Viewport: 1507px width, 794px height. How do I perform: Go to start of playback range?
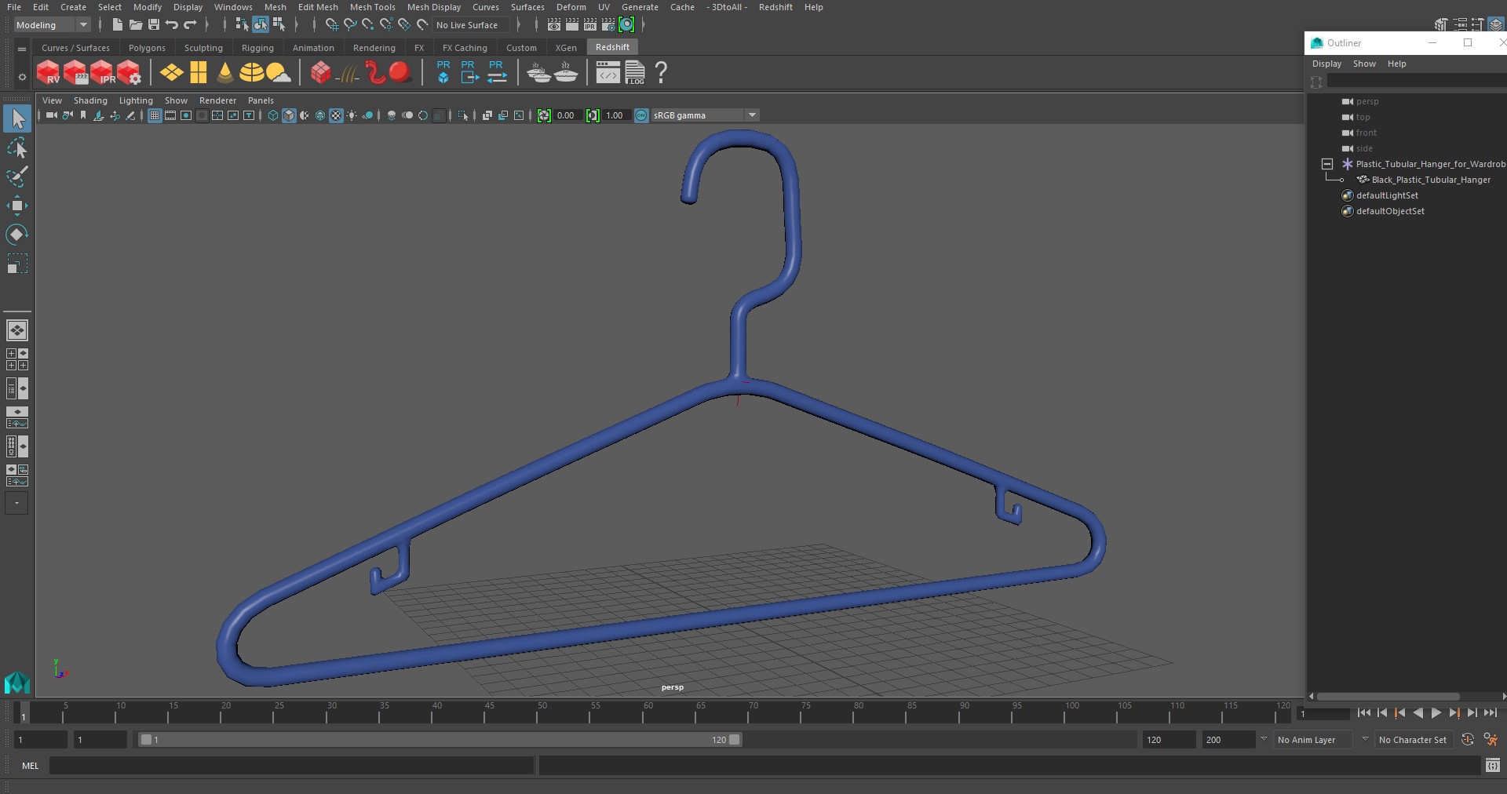(1363, 712)
